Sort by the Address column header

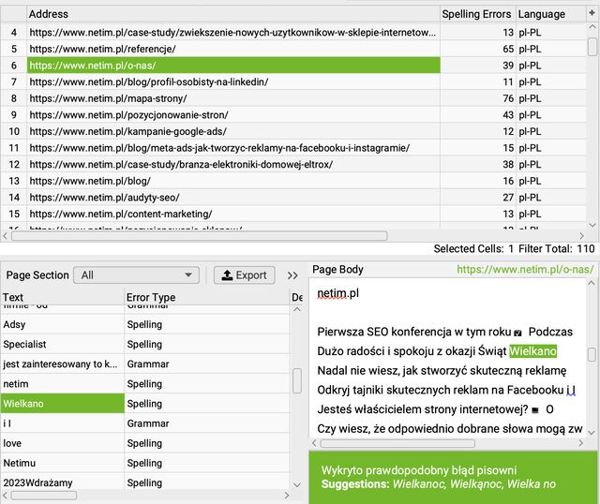[x=232, y=14]
